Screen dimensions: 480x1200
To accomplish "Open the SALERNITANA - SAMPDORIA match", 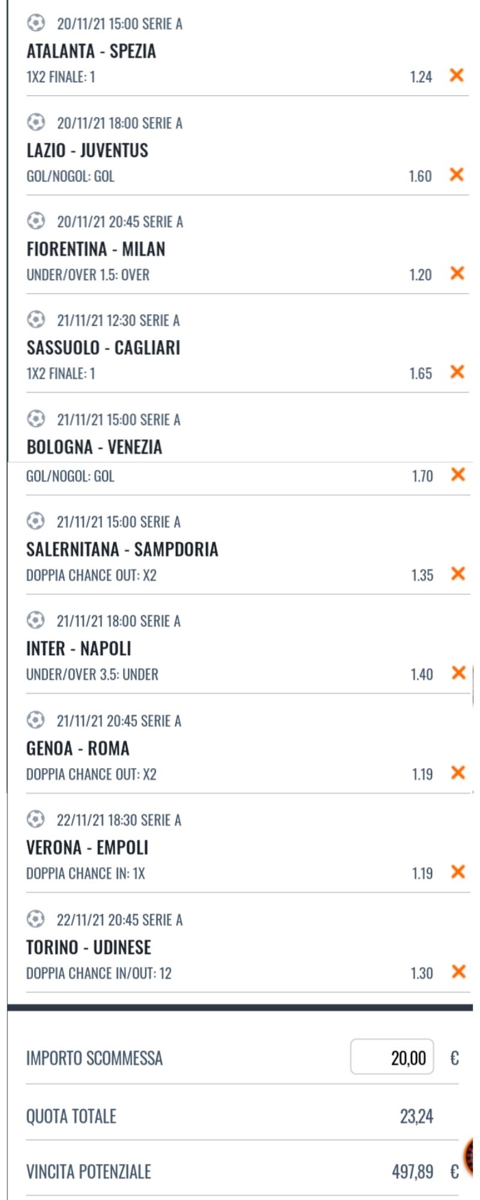I will pyautogui.click(x=122, y=549).
